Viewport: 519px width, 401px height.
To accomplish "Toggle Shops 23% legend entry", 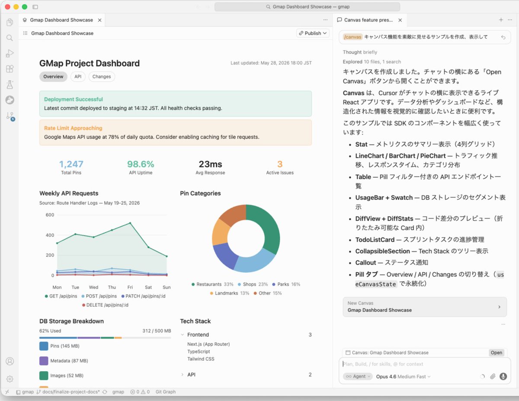I will tap(253, 285).
